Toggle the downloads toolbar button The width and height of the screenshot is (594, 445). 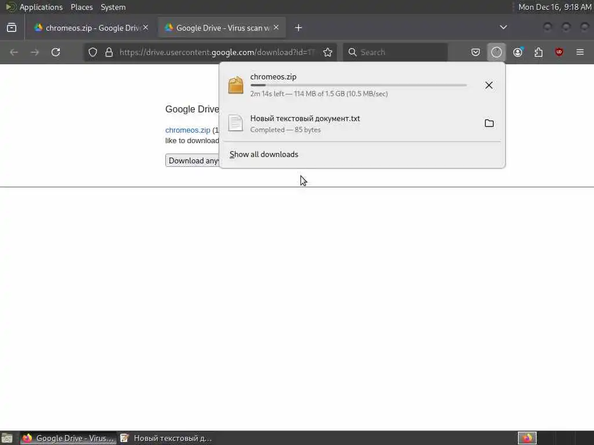(497, 52)
